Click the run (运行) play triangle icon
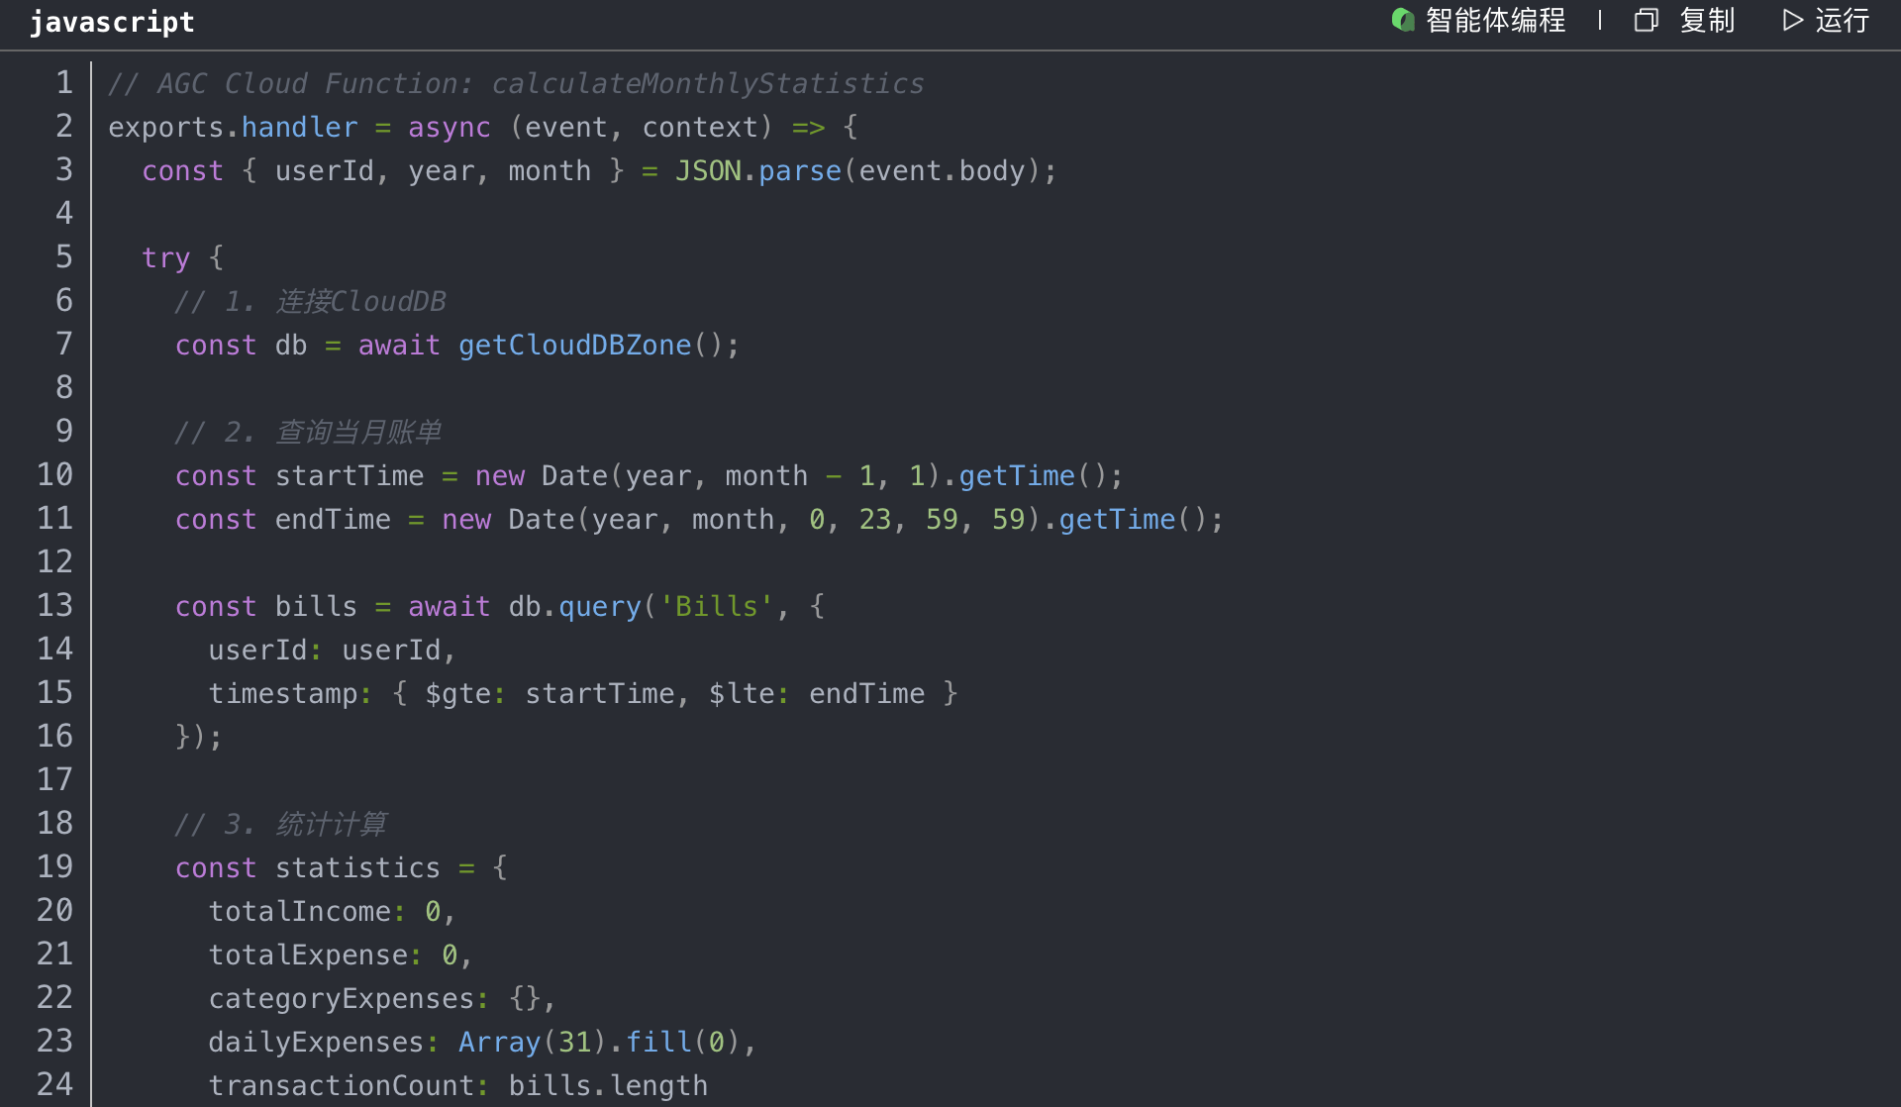Image resolution: width=1901 pixels, height=1107 pixels. 1792,20
